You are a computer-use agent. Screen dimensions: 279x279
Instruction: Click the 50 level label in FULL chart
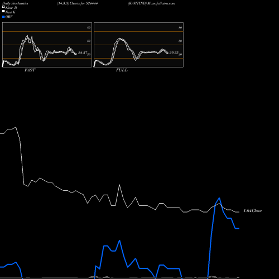click(x=180, y=41)
